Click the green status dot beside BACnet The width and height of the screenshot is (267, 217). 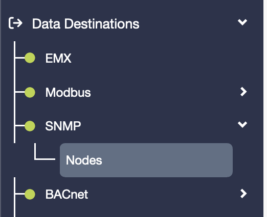(30, 194)
